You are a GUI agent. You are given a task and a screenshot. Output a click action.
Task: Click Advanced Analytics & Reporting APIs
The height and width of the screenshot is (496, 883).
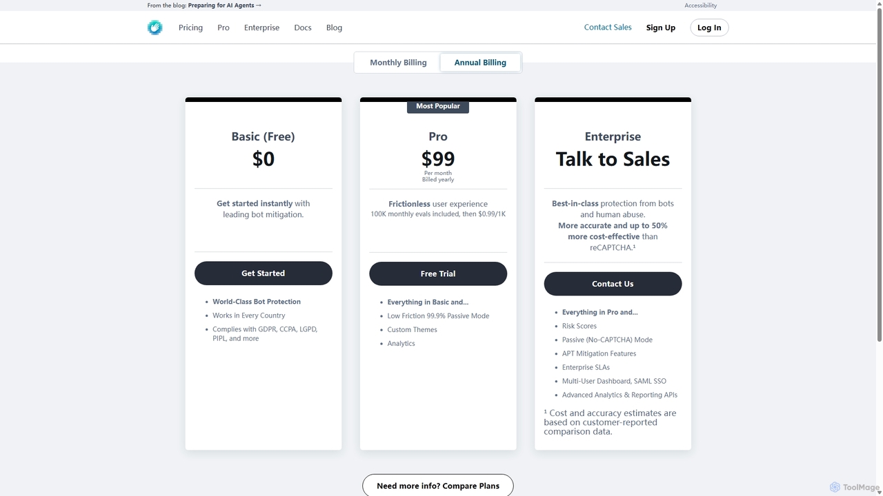619,395
